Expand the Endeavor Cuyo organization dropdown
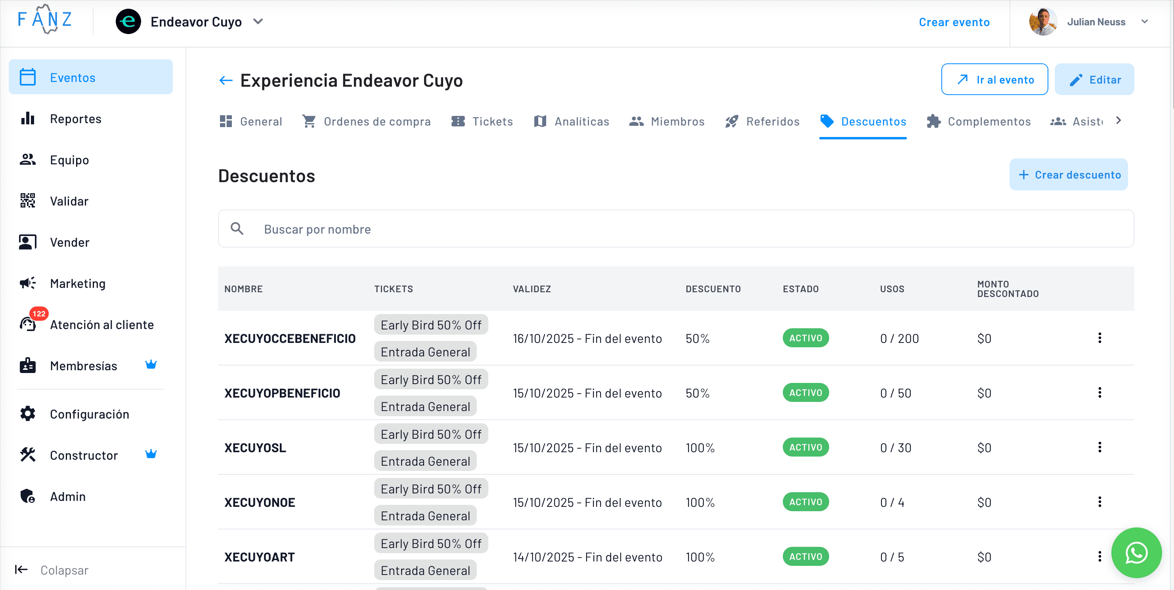 click(x=258, y=21)
